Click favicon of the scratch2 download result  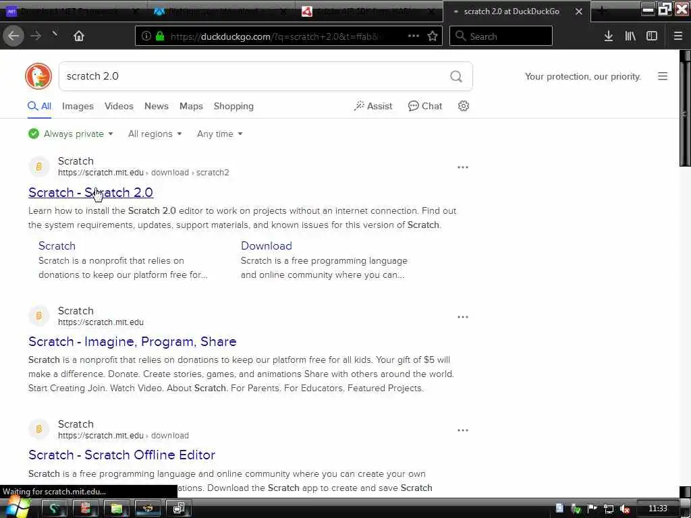tap(38, 167)
